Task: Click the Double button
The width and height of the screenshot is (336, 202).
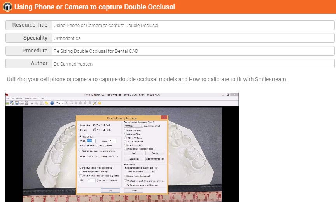Action: pyautogui.click(x=155, y=153)
